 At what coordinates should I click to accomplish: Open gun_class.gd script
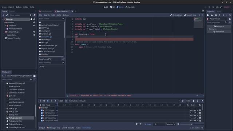point(47,37)
